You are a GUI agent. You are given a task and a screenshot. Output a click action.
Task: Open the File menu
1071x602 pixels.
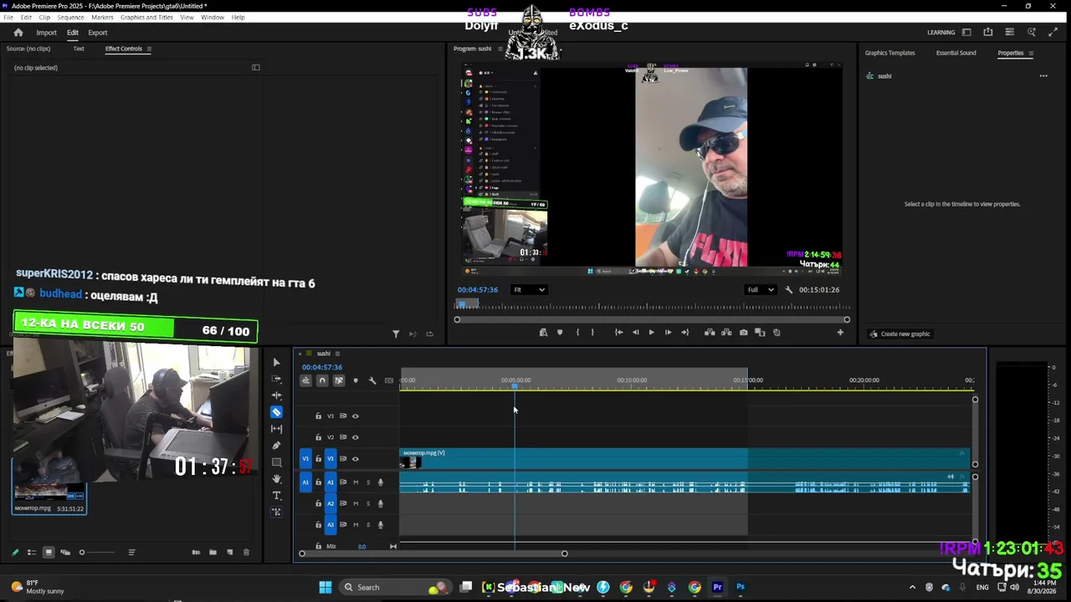(x=8, y=18)
